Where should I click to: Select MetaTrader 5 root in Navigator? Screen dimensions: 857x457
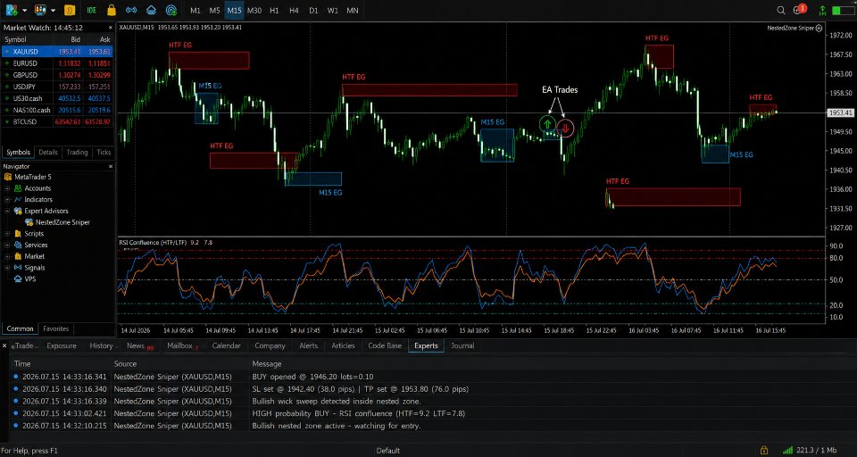click(x=35, y=177)
